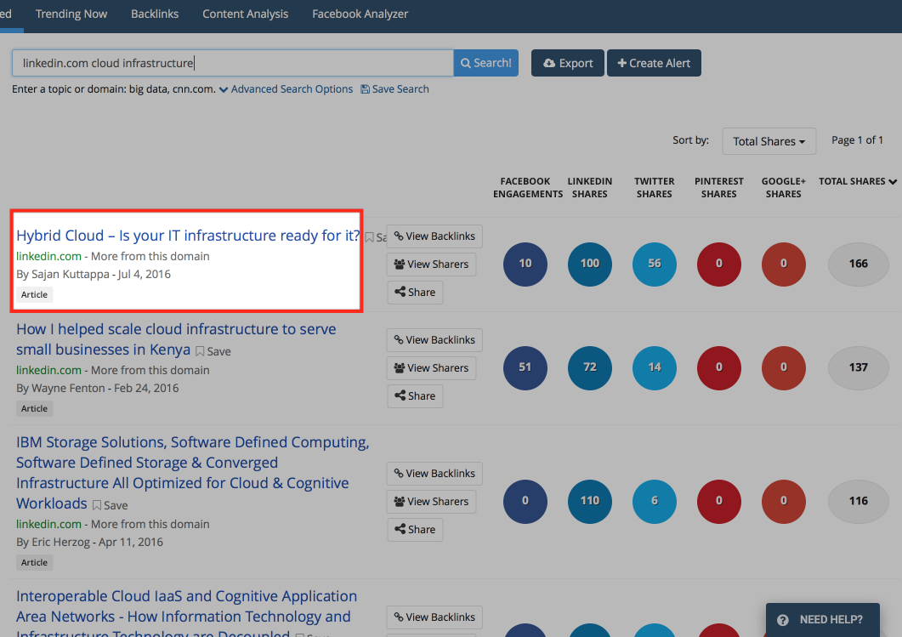Share the Hybrid Cloud article

click(415, 293)
